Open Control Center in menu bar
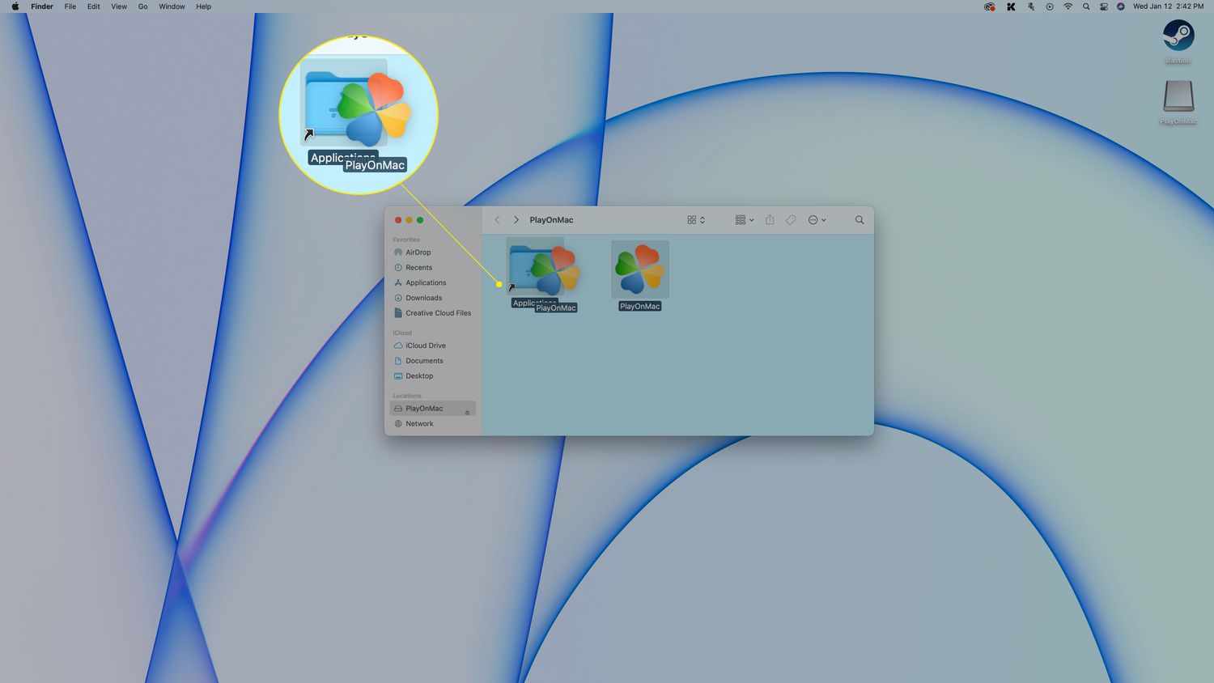Screen dimensions: 1214x683 tap(1103, 6)
